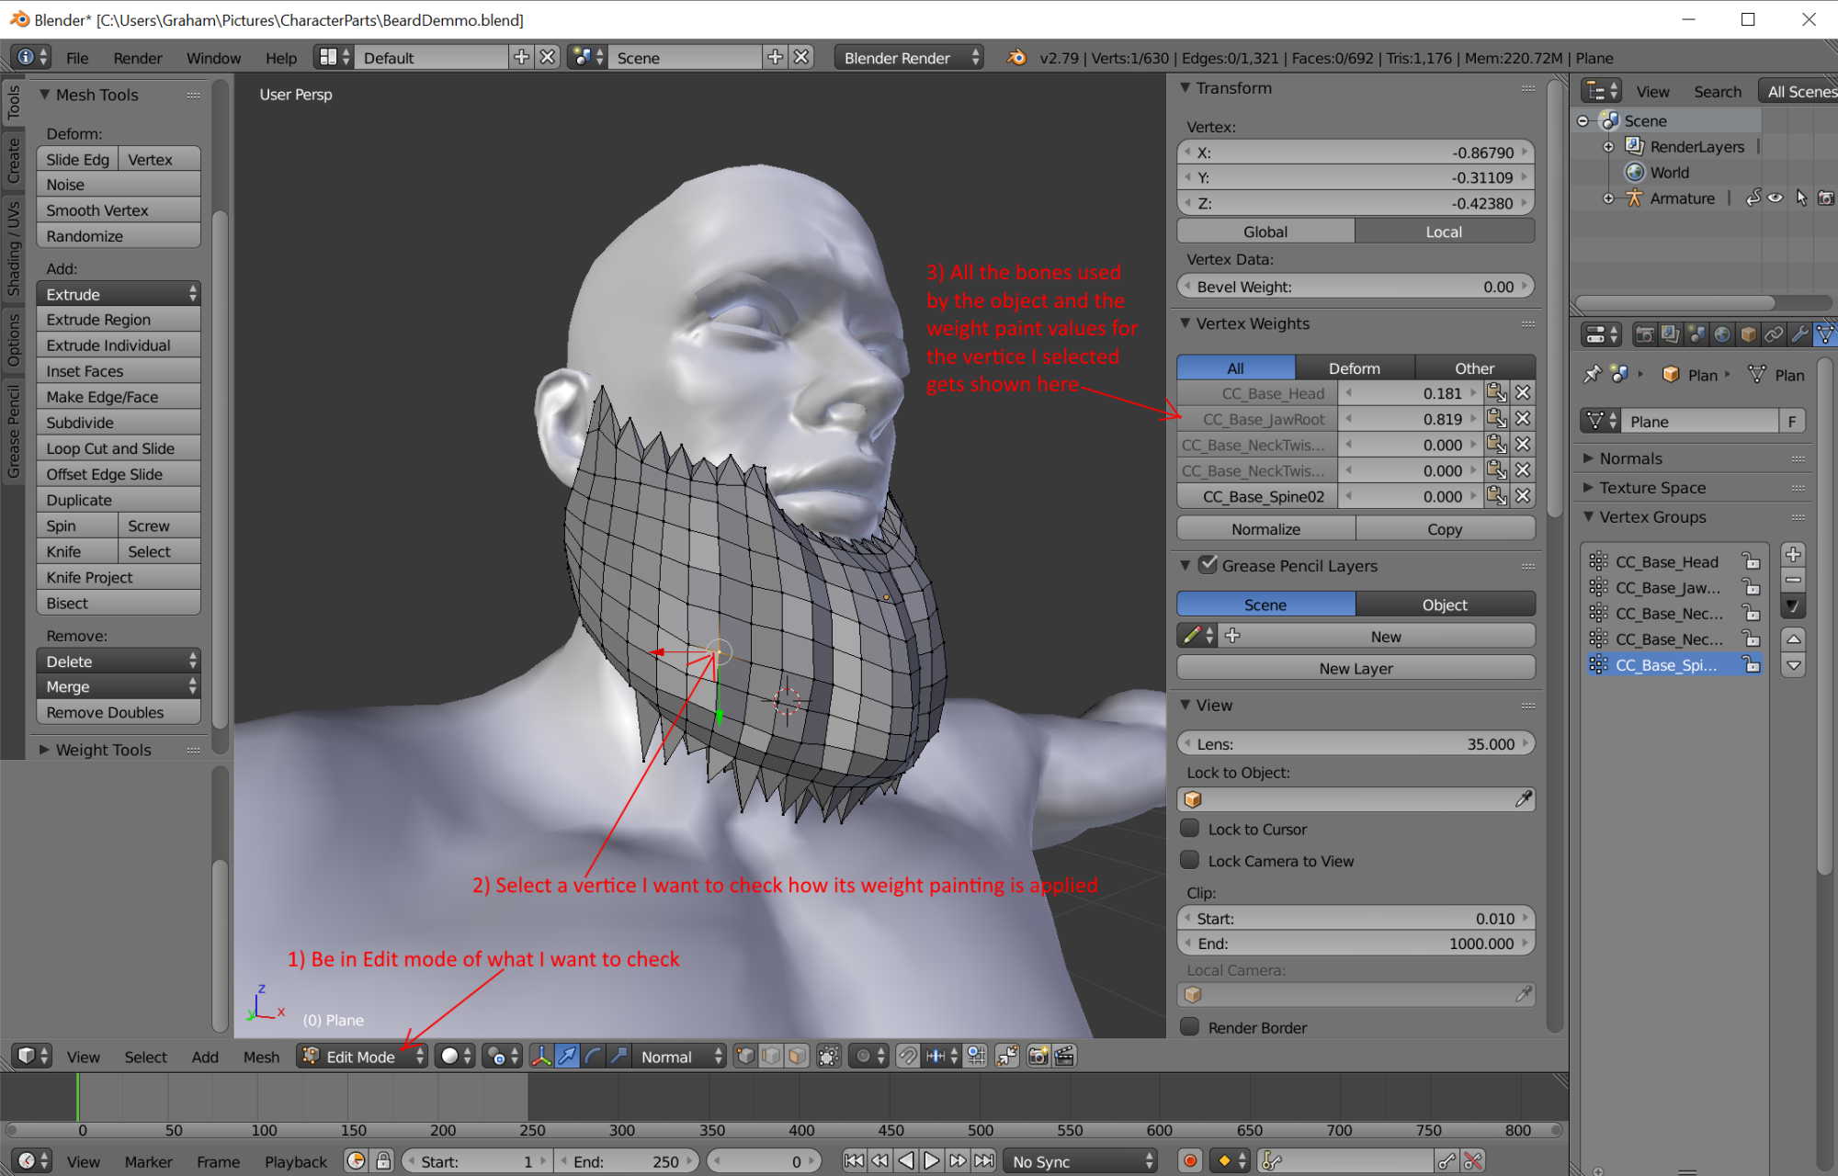Open the Blender Render engine dropdown
This screenshot has height=1176, width=1838.
pos(909,57)
